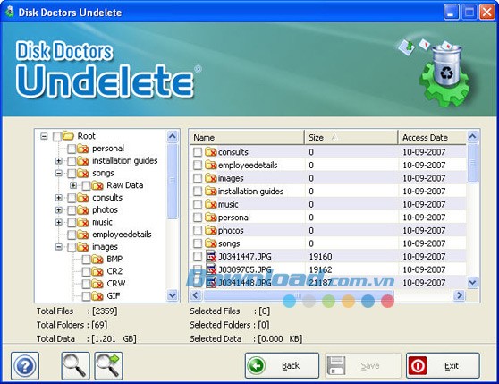
Task: Click the Root folder icon in tree
Action: click(x=68, y=136)
